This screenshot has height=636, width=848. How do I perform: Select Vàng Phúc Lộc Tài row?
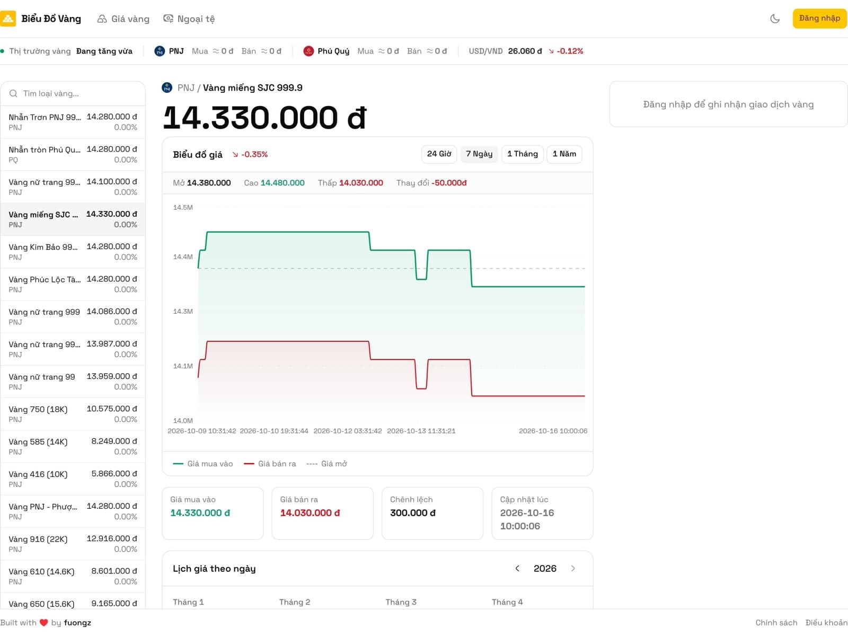73,284
